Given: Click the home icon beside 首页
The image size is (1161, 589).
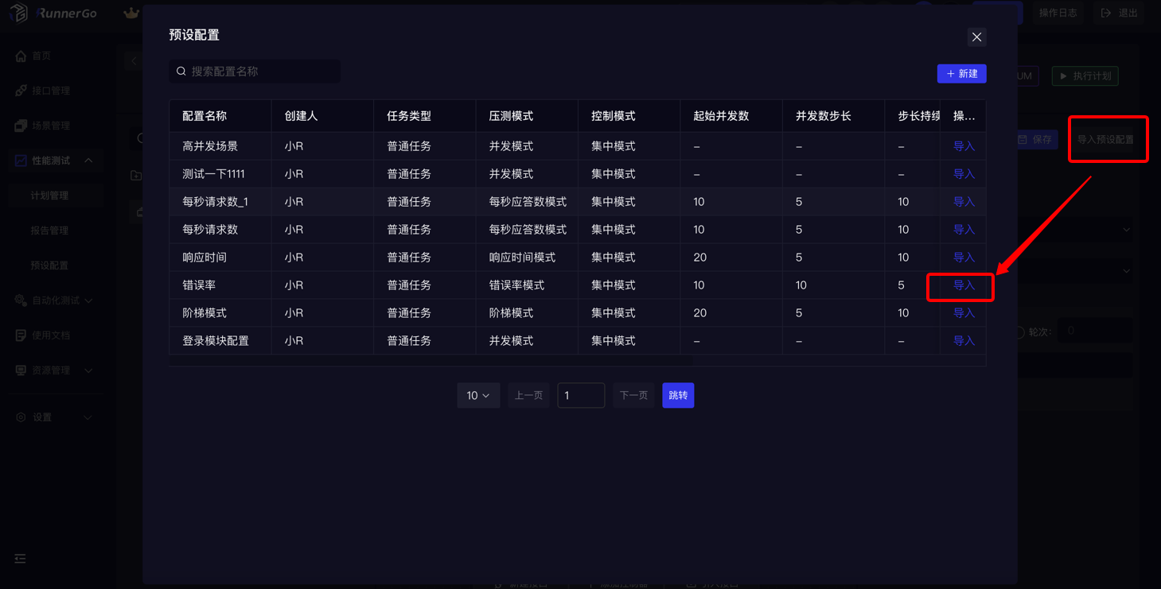Looking at the screenshot, I should [x=21, y=56].
